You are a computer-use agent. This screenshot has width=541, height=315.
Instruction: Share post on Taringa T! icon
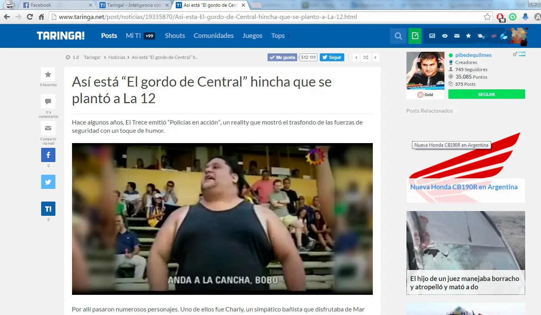48,209
